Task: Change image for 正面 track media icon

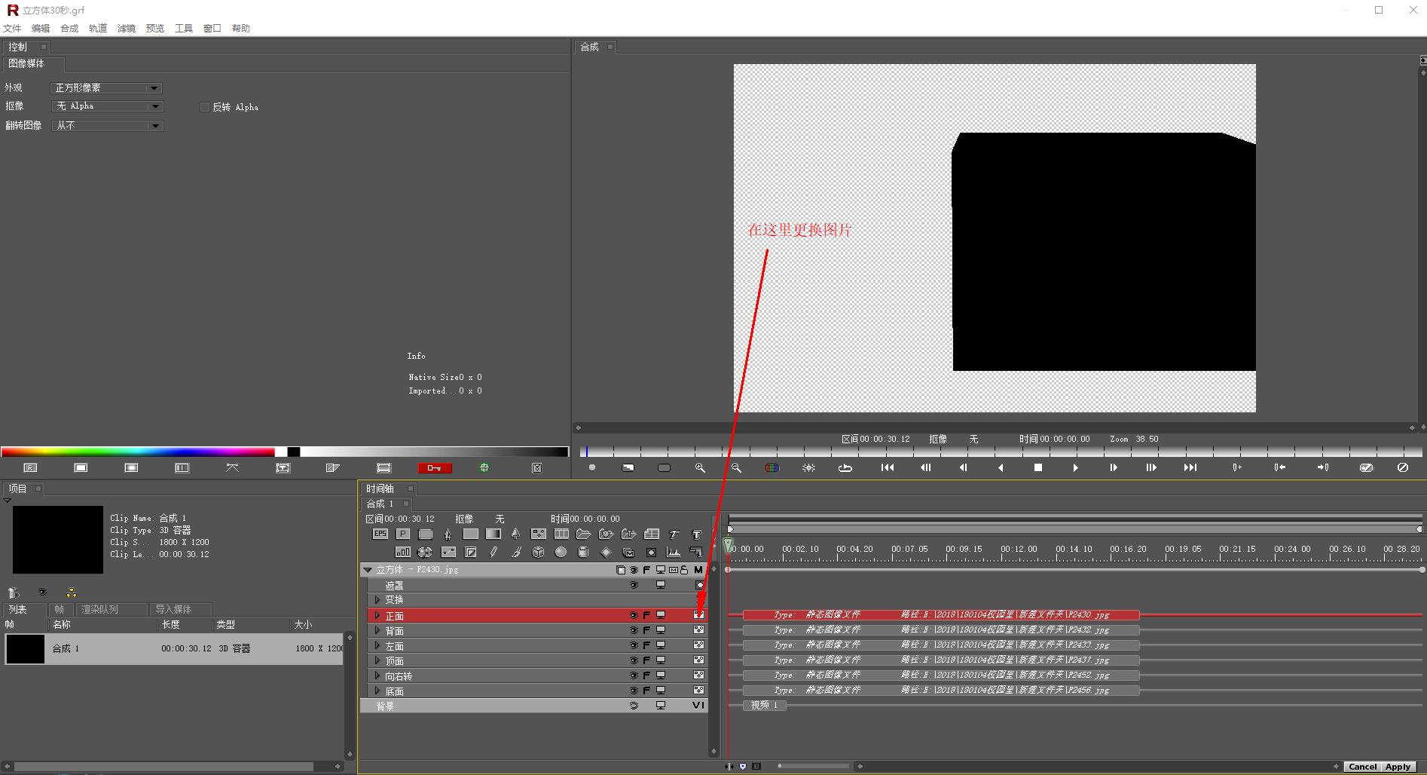Action: 698,615
